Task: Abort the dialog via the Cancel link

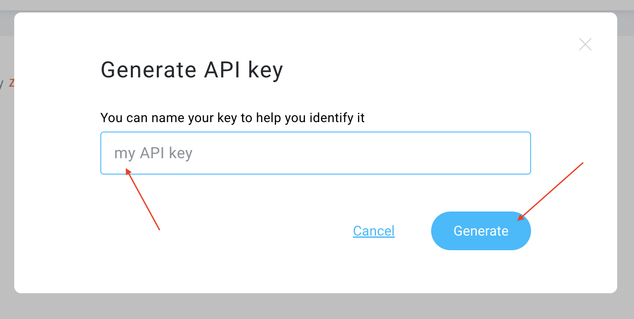Action: (x=373, y=231)
